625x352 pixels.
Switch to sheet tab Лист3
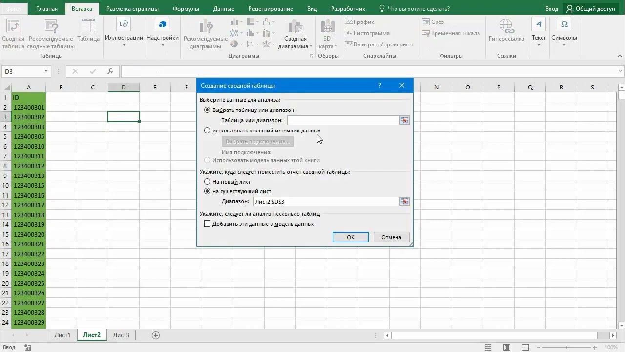(121, 335)
